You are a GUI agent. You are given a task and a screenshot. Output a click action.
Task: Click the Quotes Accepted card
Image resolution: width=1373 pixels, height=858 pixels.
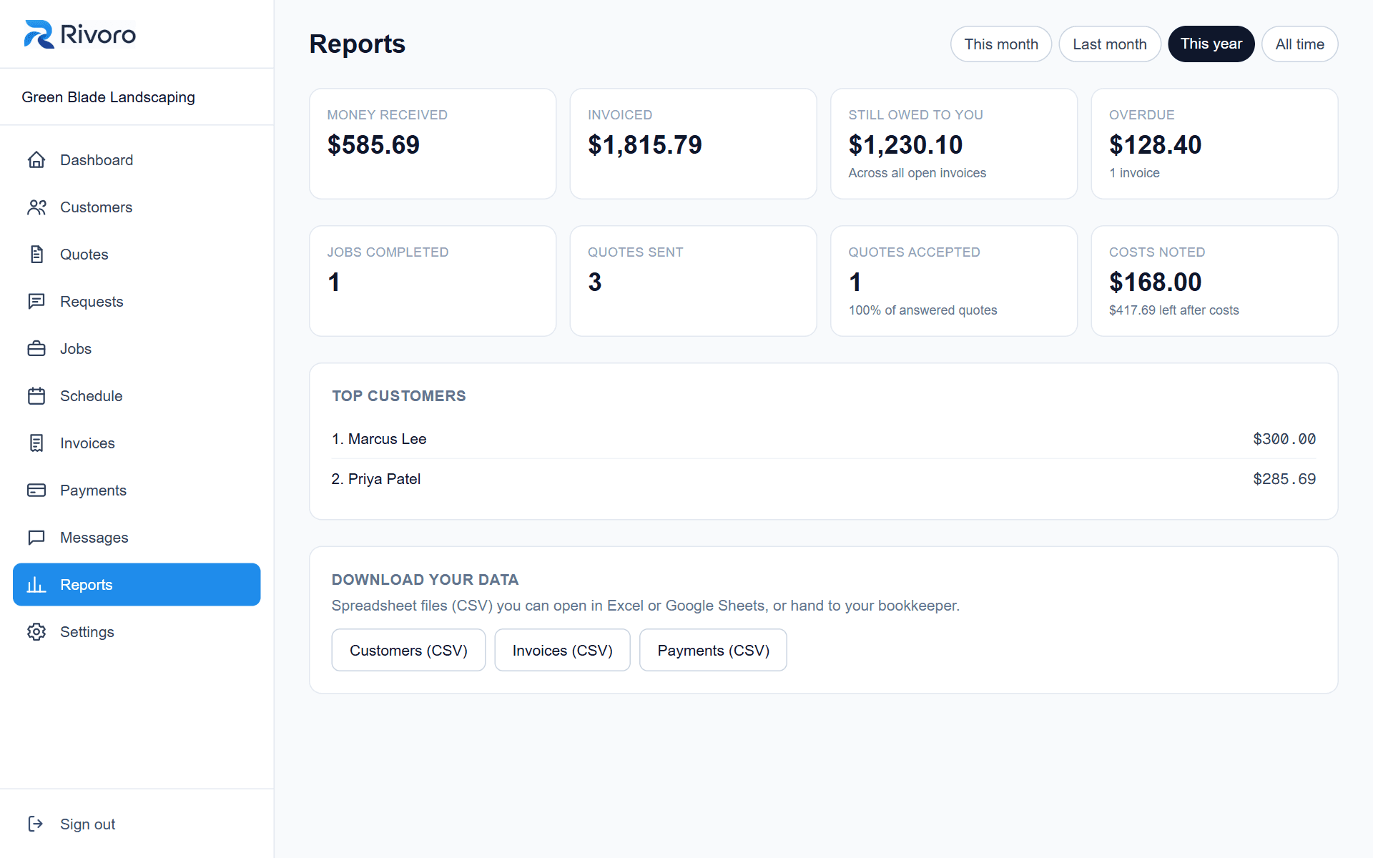tap(954, 281)
